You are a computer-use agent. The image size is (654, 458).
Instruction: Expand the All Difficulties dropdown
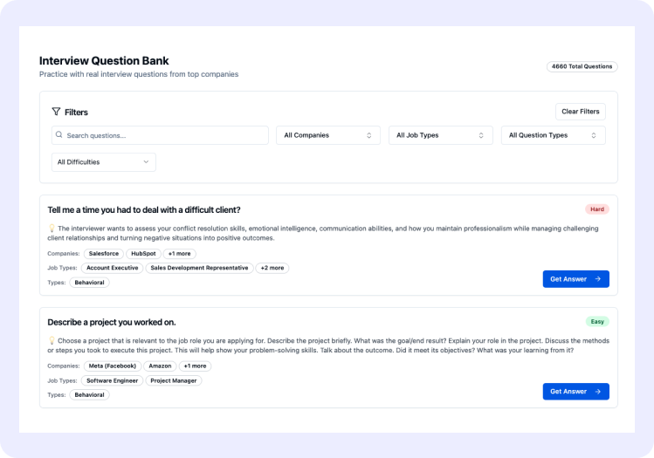[103, 162]
